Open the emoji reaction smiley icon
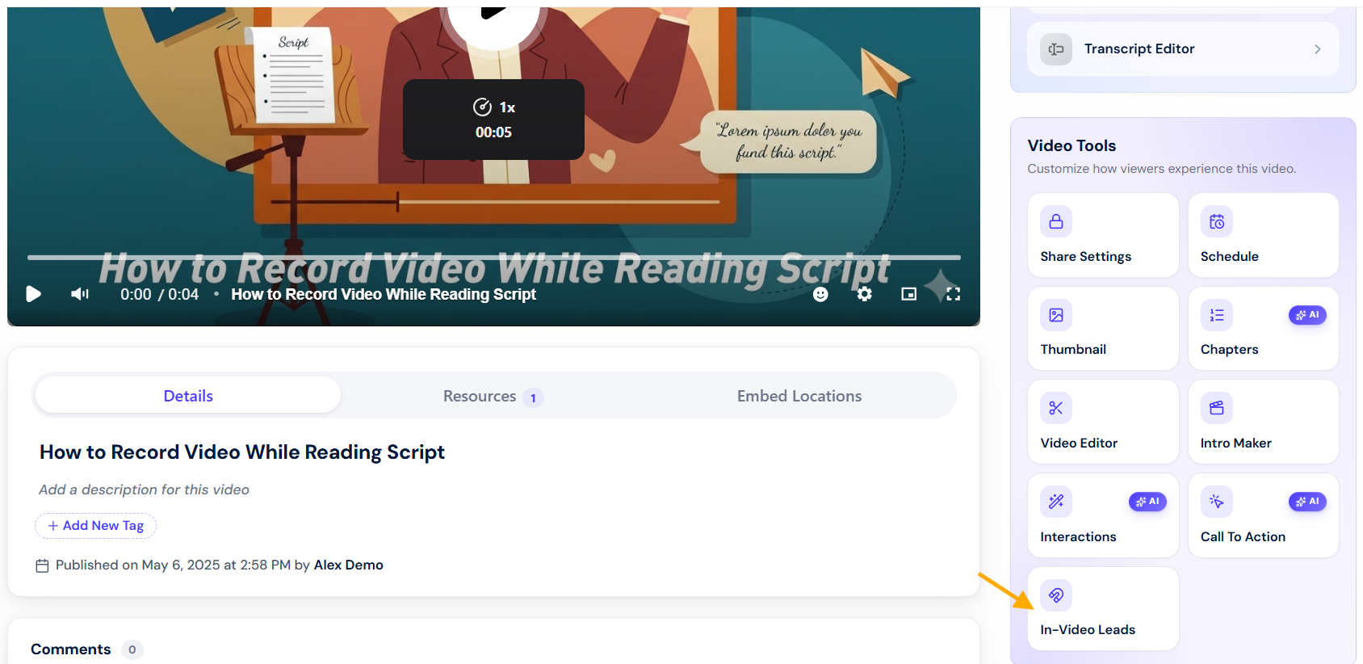 (820, 294)
